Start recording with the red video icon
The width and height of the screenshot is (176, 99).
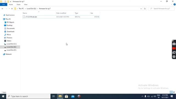[x=174, y=48]
